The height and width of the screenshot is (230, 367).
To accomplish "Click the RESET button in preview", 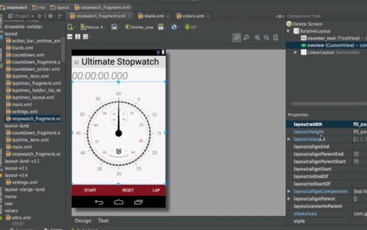I will [x=128, y=190].
